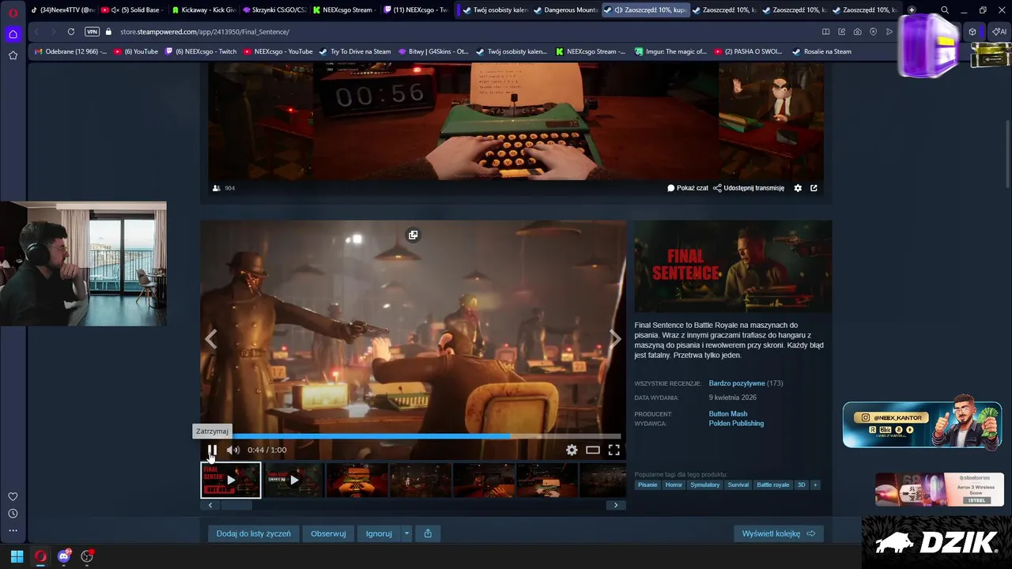Switch to (34)Neex4TTV tab
1012x569 pixels.
tap(62, 10)
